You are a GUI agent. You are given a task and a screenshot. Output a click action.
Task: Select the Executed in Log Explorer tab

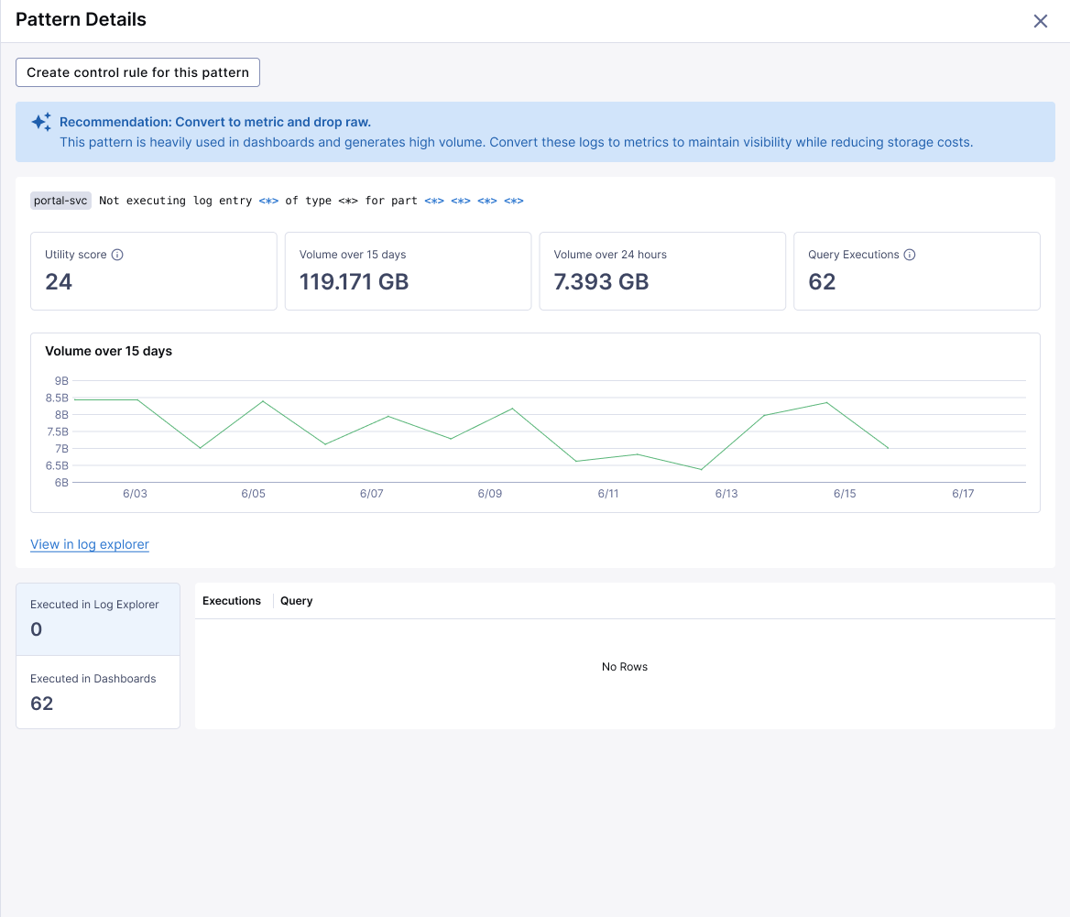coord(98,619)
